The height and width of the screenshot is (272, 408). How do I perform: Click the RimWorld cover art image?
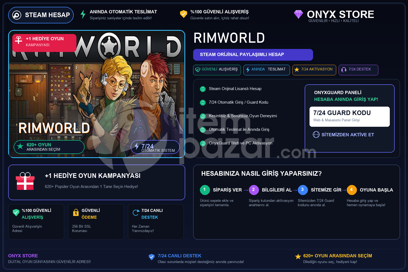pyautogui.click(x=97, y=94)
